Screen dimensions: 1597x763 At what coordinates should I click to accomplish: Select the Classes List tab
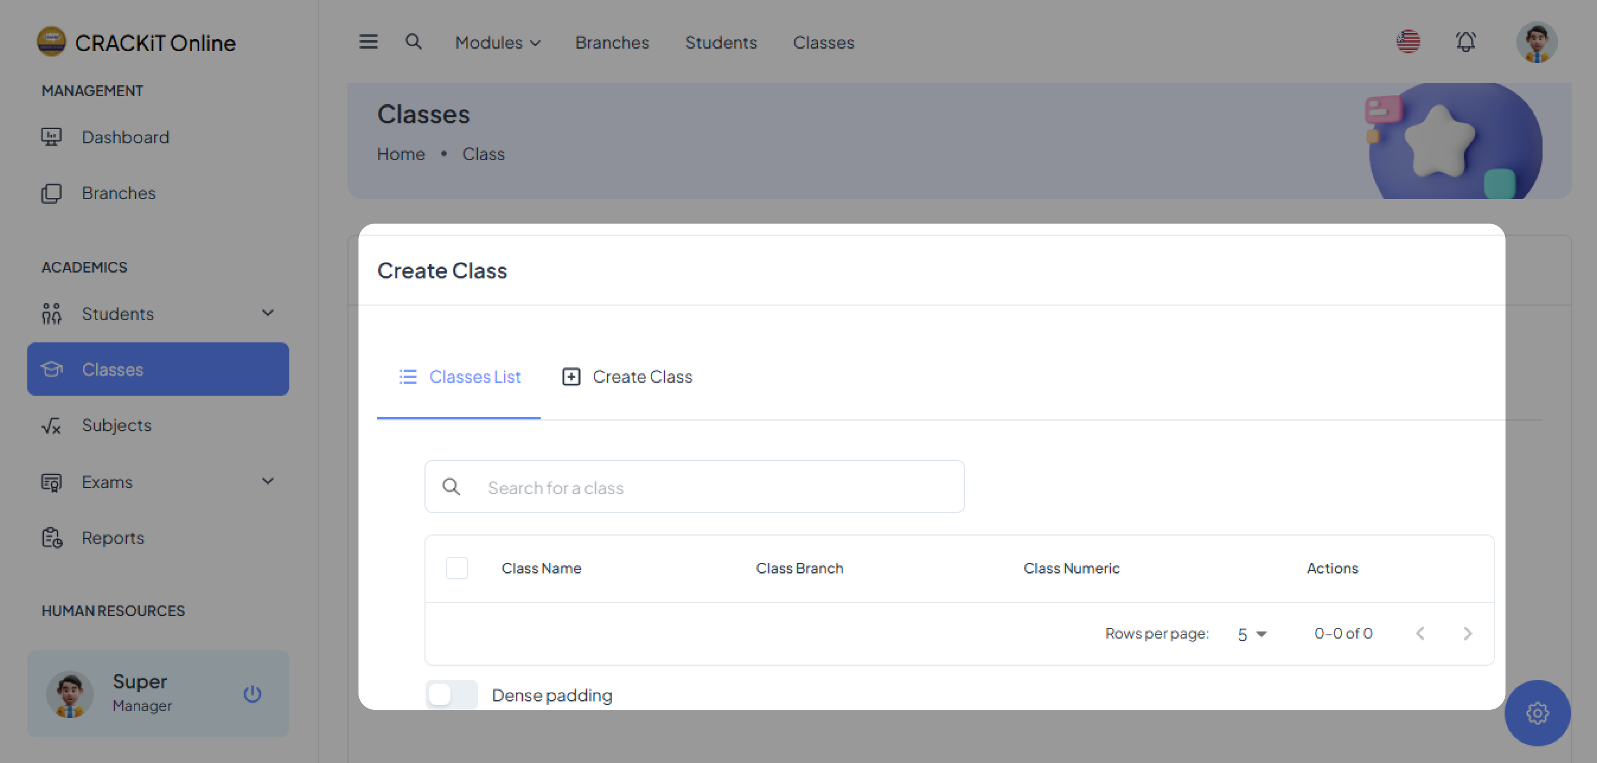point(459,377)
